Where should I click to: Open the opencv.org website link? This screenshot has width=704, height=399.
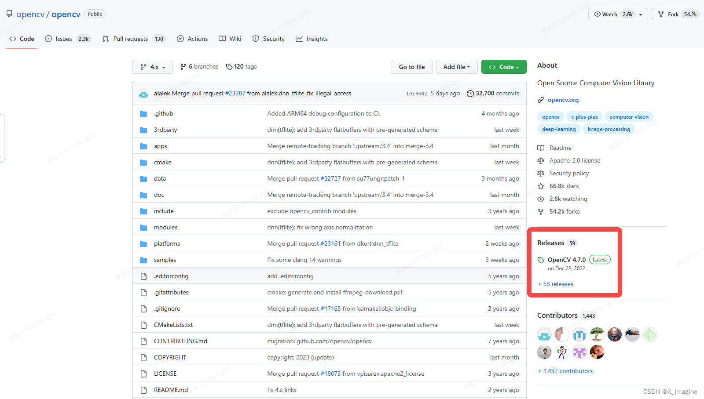point(563,100)
